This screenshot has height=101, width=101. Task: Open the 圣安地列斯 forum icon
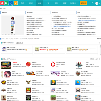pyautogui.click(x=4, y=98)
